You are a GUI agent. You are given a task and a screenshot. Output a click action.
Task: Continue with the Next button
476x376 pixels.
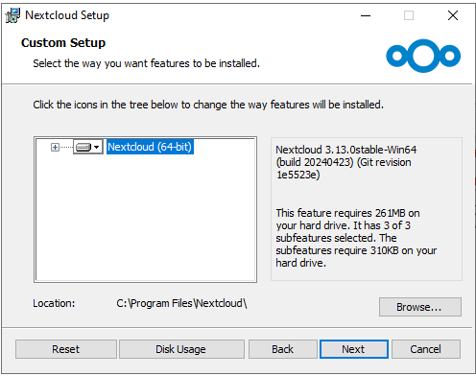tap(354, 349)
